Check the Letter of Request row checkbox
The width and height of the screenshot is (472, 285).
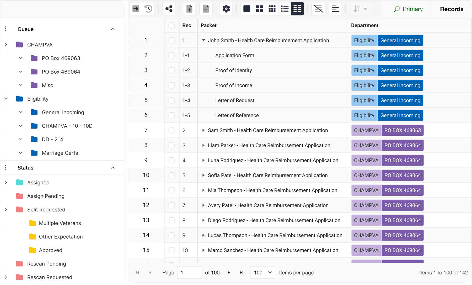pos(171,100)
